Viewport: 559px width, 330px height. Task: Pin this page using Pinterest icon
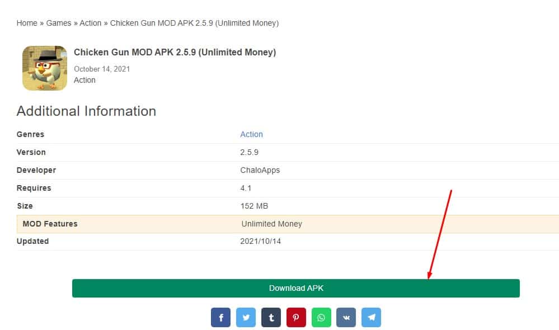click(x=296, y=318)
